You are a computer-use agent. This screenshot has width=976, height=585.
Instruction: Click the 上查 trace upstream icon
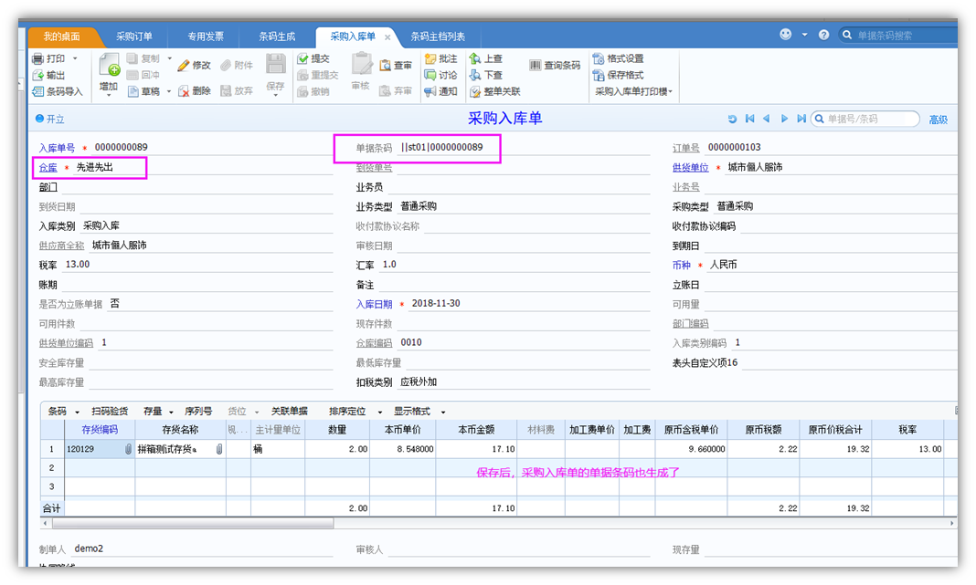point(475,58)
